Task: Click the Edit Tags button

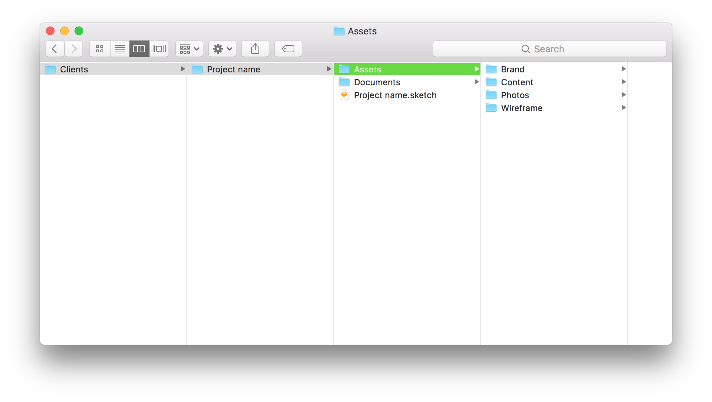Action: (288, 49)
